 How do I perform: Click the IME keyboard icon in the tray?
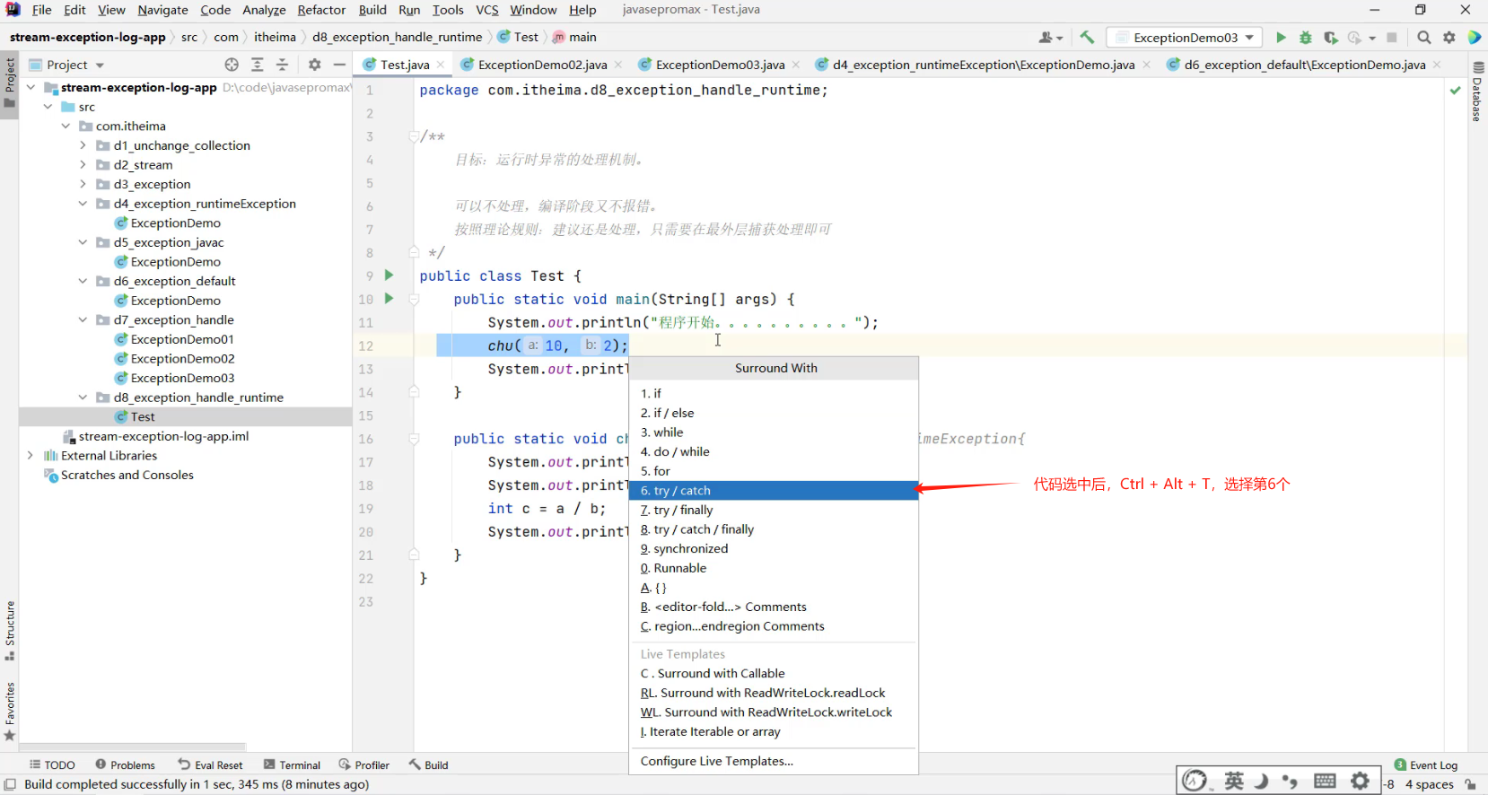pos(1325,781)
